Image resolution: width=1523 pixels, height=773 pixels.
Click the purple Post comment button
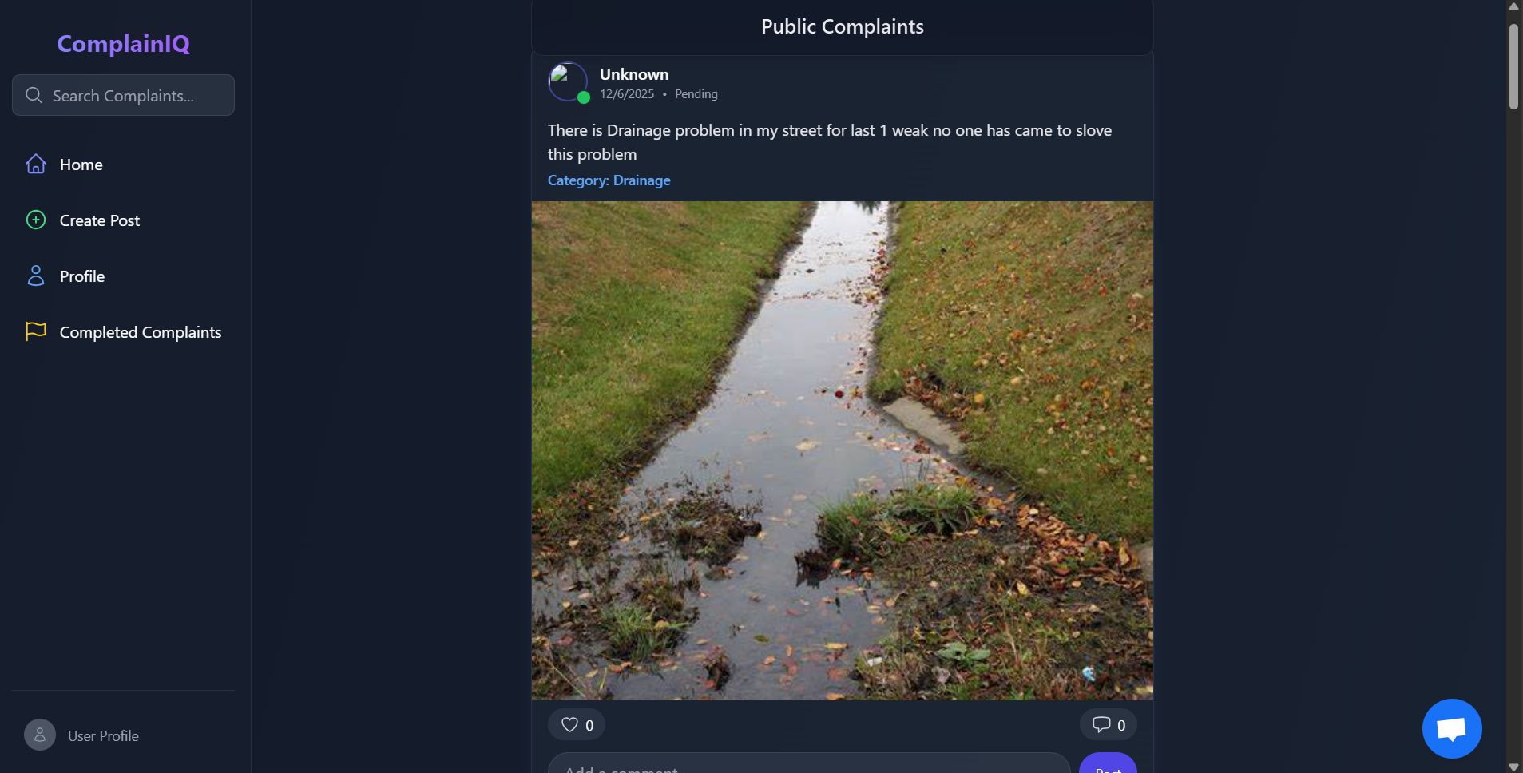tap(1108, 764)
